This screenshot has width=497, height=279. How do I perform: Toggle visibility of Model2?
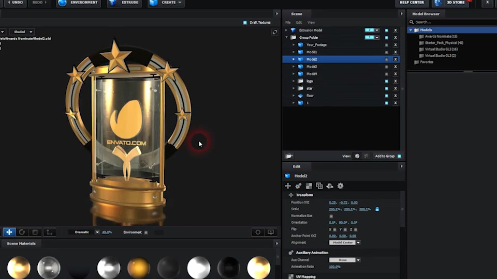click(386, 59)
